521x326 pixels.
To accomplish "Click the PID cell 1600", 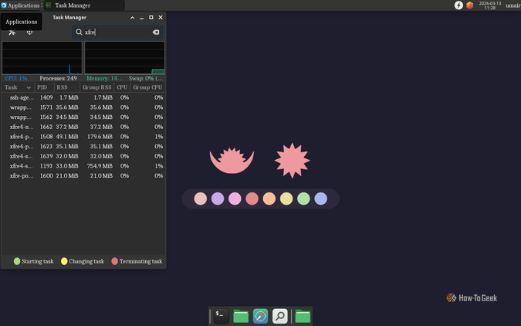I will click(46, 175).
